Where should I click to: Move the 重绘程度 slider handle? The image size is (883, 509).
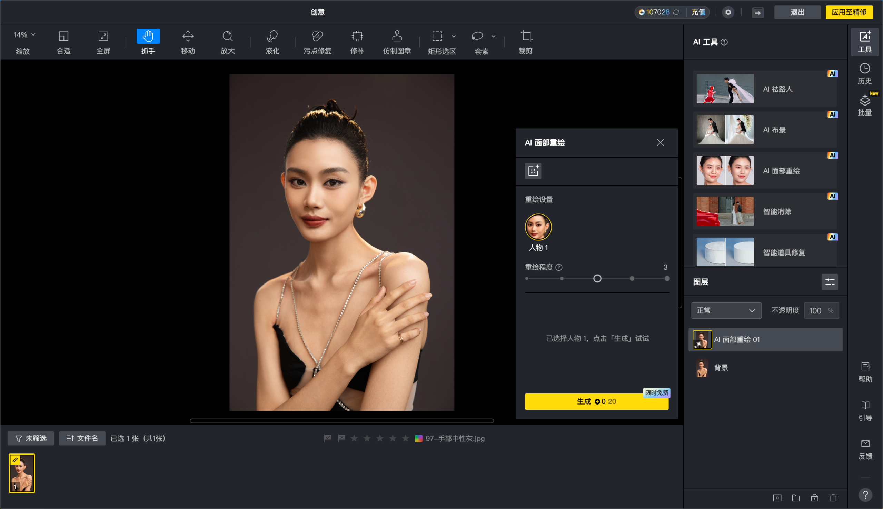597,278
